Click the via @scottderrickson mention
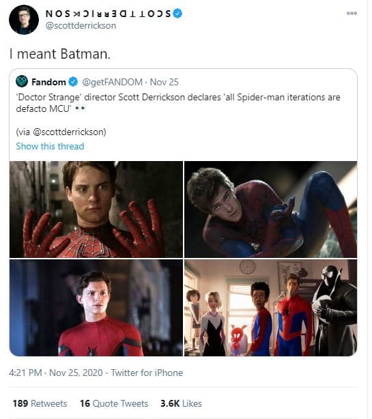 tap(69, 132)
